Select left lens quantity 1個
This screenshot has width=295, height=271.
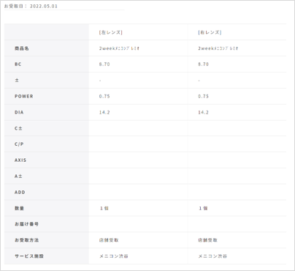104,208
